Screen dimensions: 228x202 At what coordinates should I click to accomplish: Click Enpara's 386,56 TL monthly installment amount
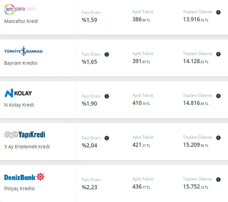click(x=141, y=20)
